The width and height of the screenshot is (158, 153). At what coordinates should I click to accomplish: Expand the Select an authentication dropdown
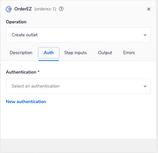point(78,86)
